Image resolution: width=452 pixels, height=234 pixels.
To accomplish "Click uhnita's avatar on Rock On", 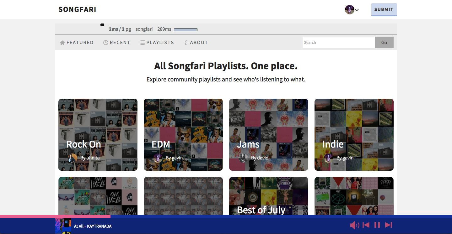I will point(73,158).
